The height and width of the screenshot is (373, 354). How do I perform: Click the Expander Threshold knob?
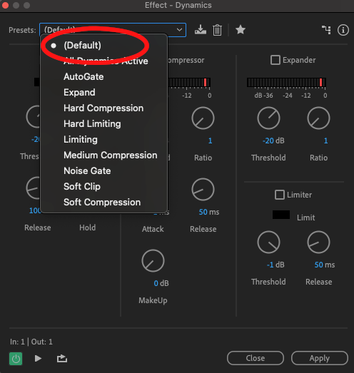268,118
